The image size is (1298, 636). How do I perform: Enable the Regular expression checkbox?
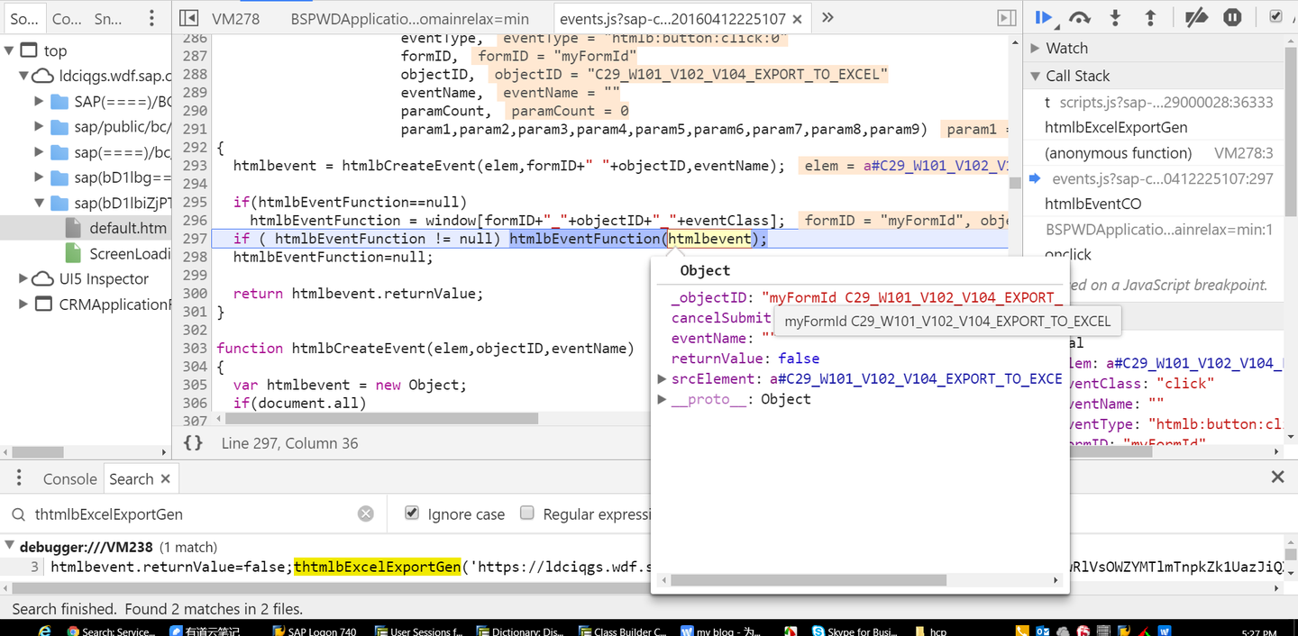[526, 513]
